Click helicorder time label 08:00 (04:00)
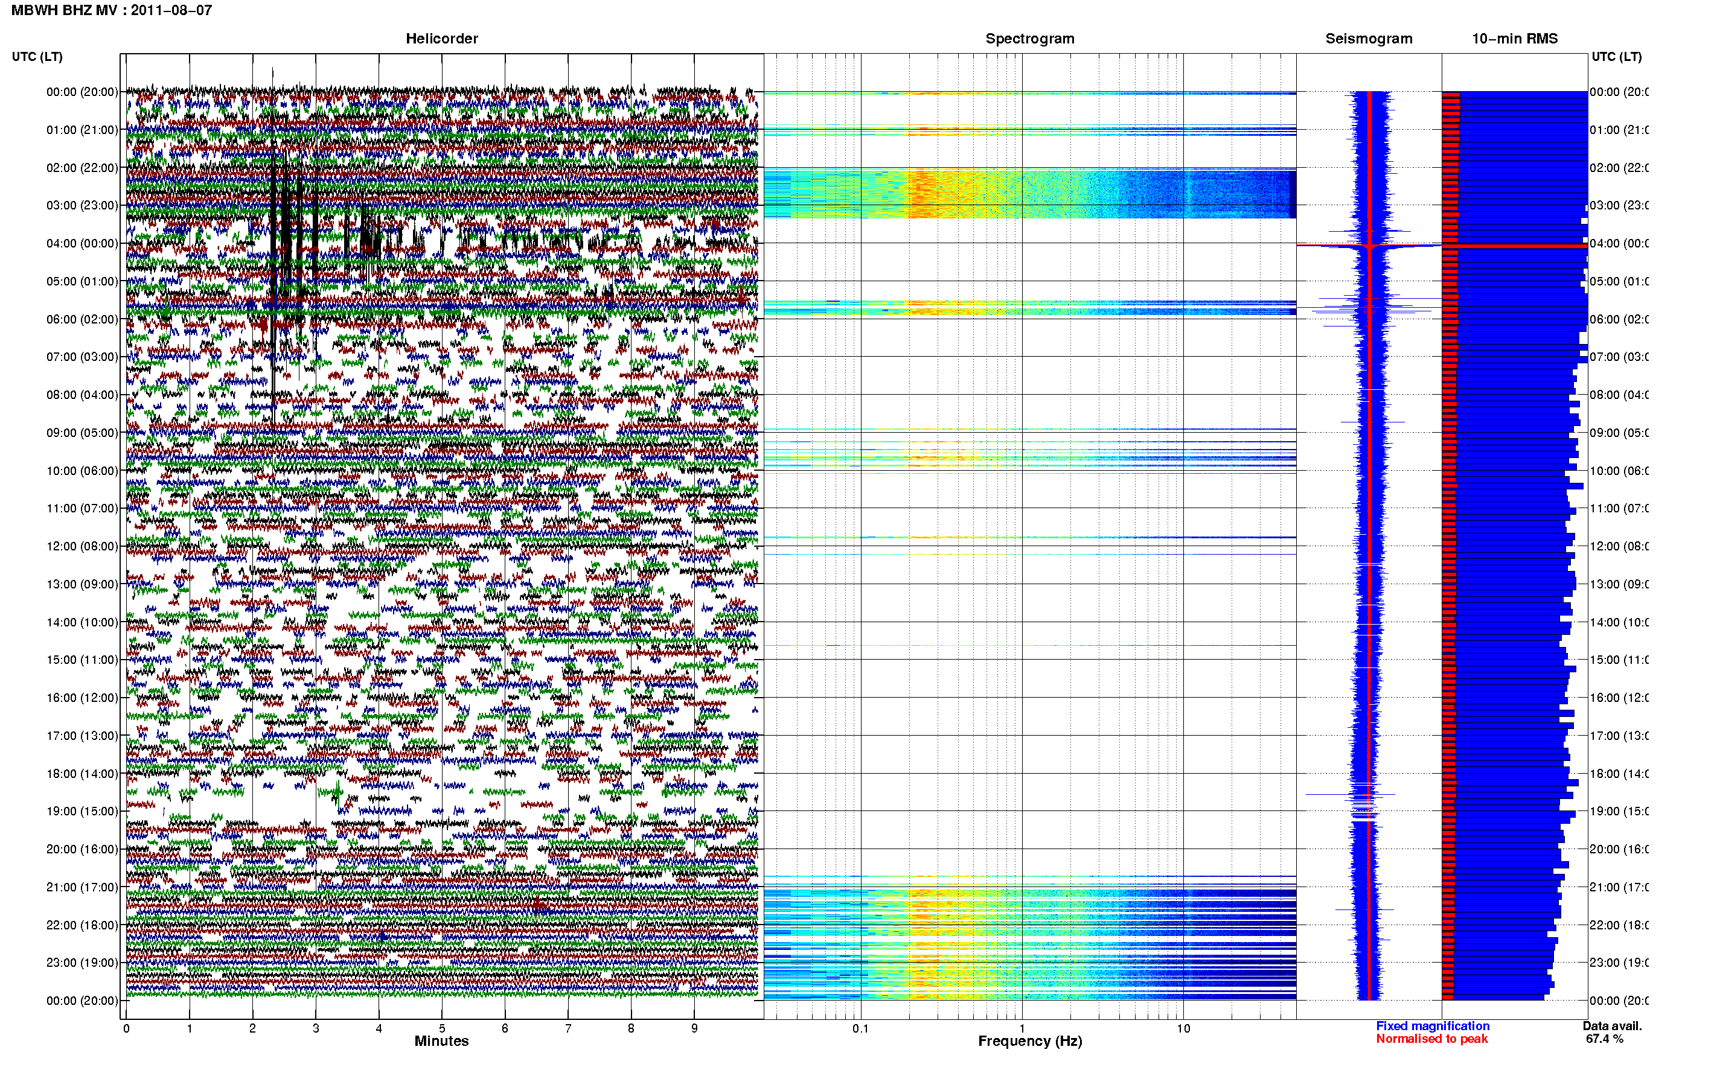 [x=82, y=395]
